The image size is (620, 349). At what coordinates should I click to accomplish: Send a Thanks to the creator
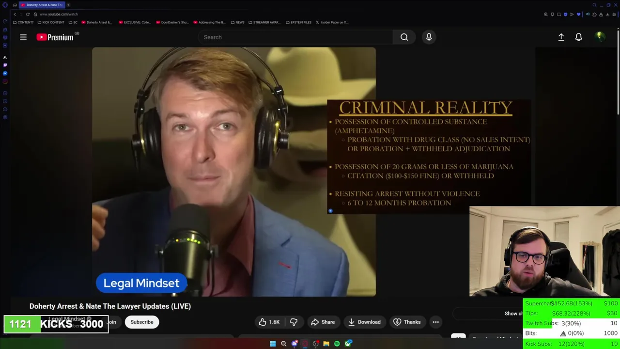tap(407, 322)
